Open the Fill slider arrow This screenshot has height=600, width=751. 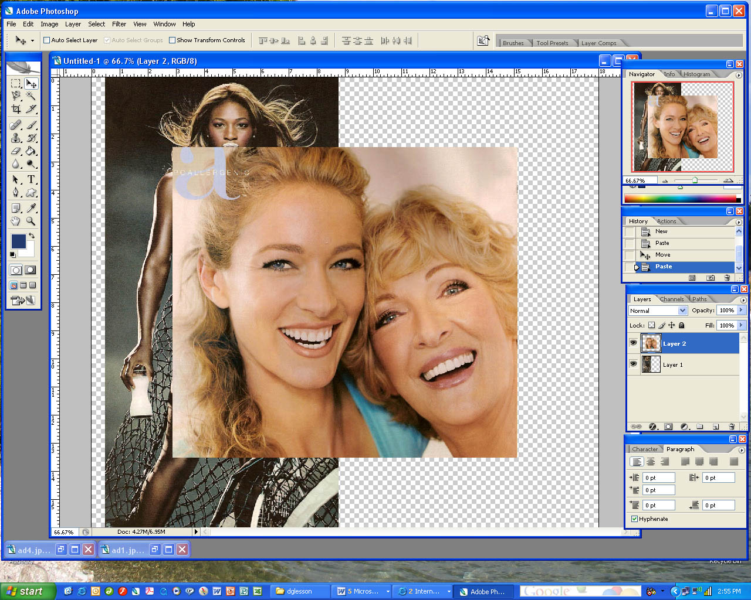tap(741, 325)
